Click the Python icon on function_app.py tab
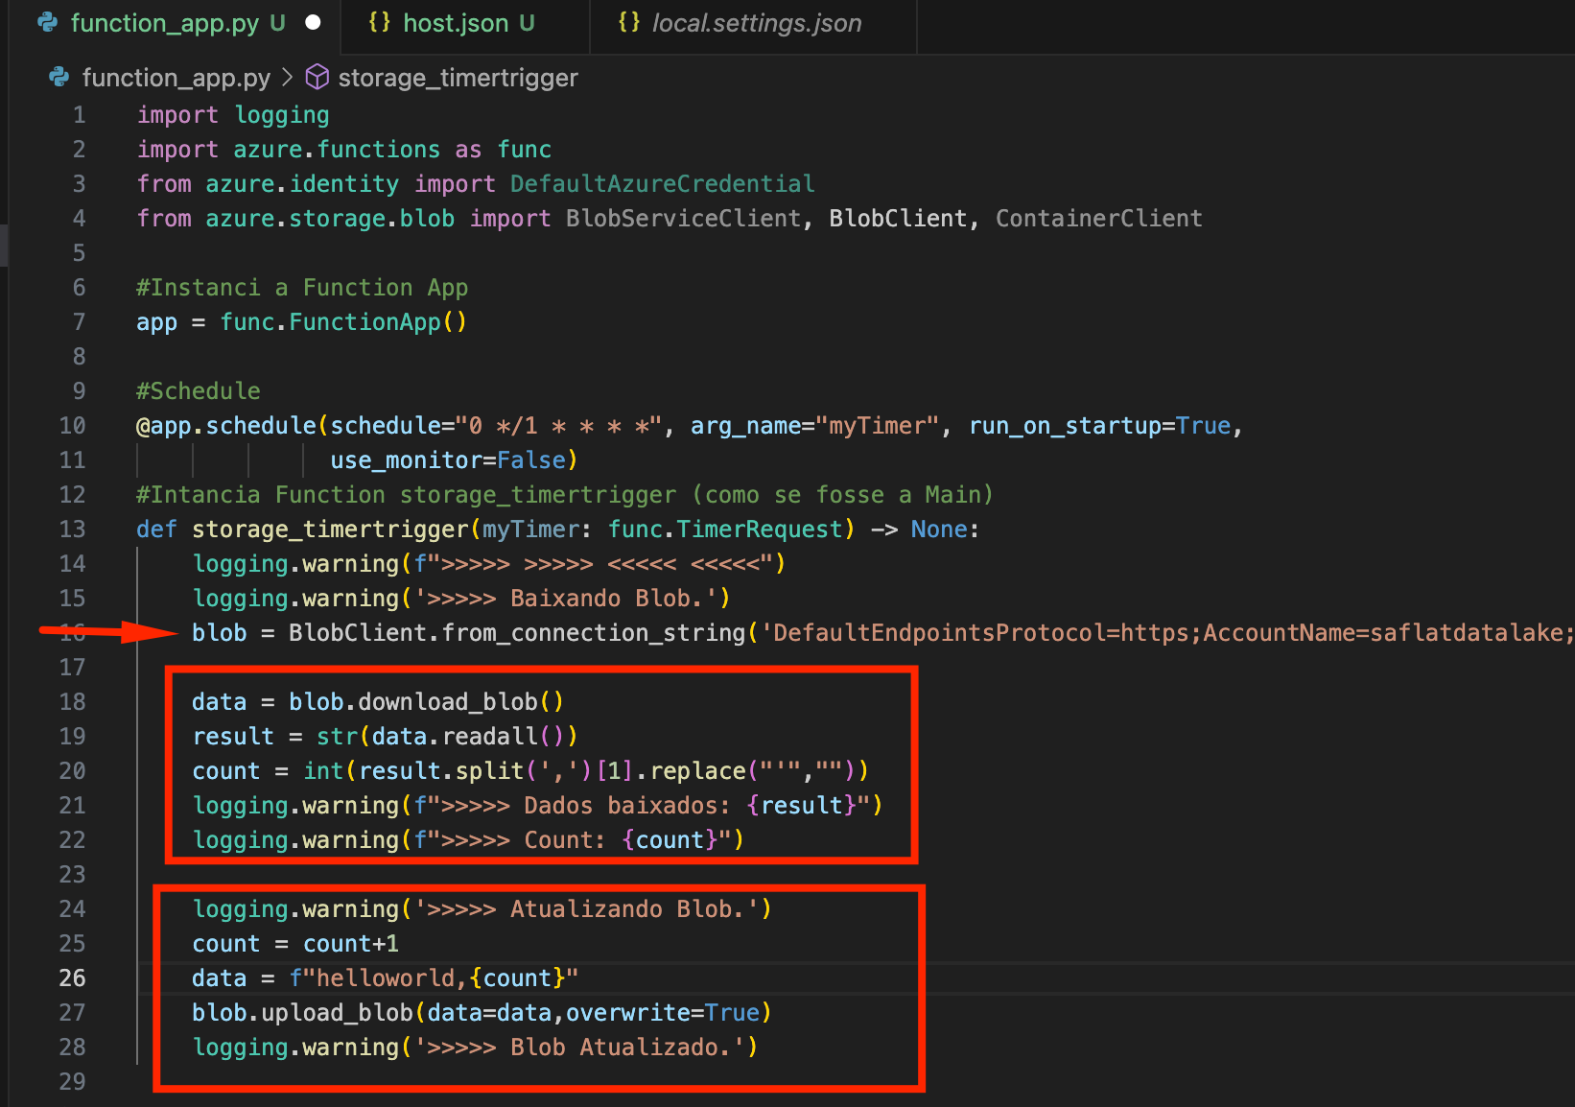 (48, 23)
